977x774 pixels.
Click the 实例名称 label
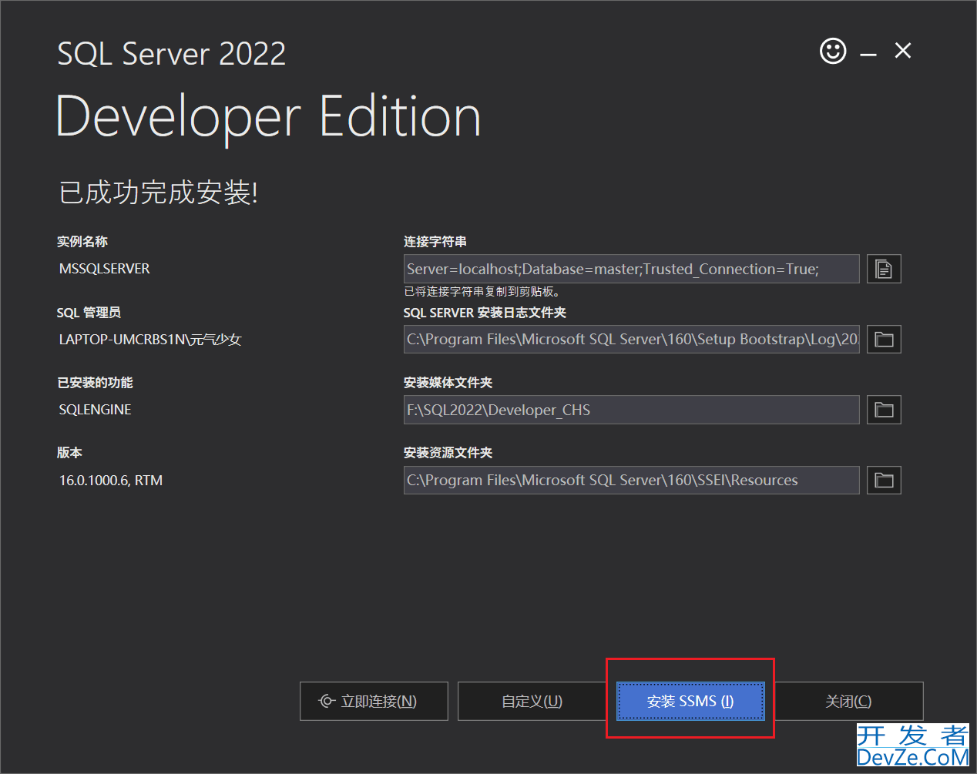pos(82,242)
